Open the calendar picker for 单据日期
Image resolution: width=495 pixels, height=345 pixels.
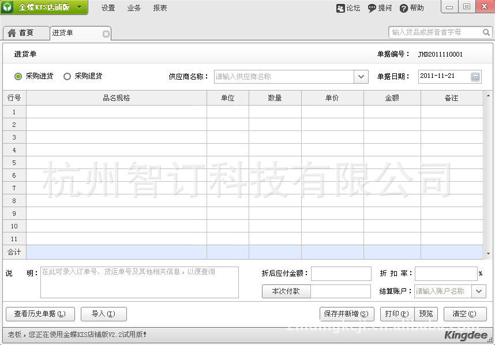point(475,76)
